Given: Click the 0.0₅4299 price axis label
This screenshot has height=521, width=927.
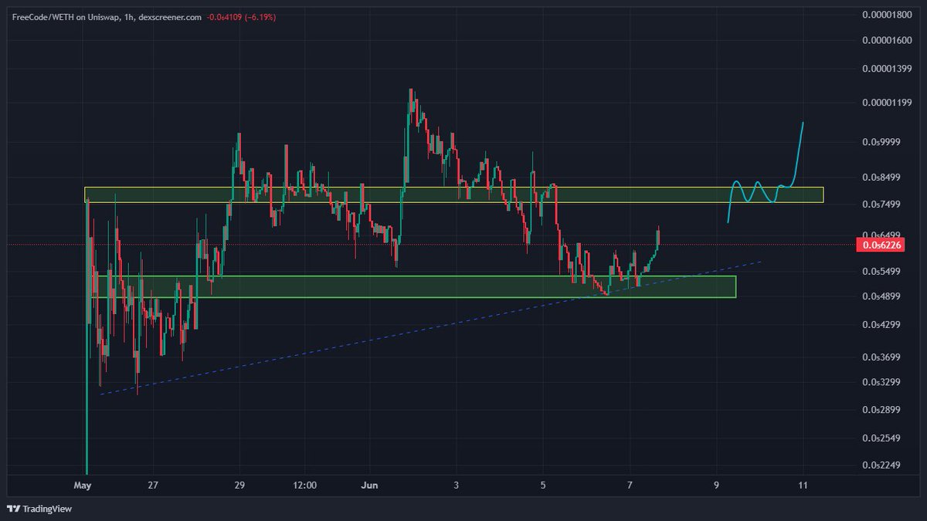Looking at the screenshot, I should point(881,326).
